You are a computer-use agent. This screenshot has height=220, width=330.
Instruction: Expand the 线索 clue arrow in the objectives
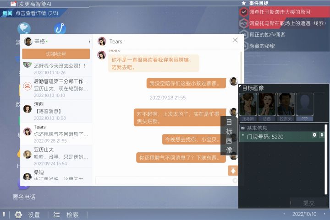tap(319, 23)
